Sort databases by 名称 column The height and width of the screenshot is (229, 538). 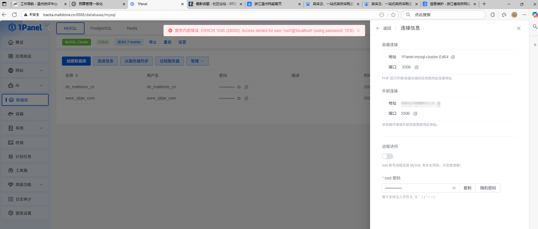(x=77, y=75)
